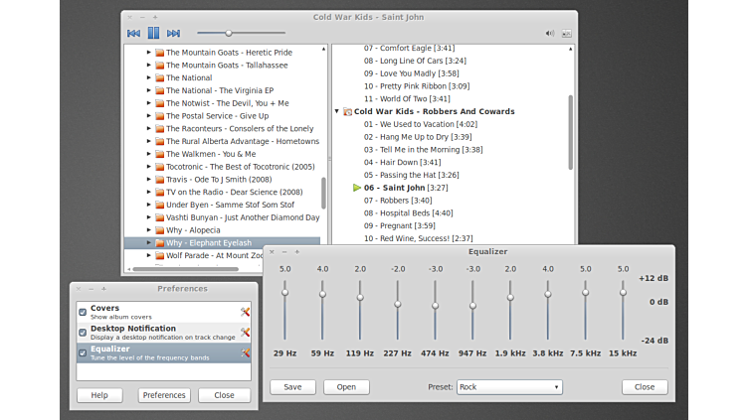
Task: Click the Cold War Kids album cover icon
Action: coord(347,112)
